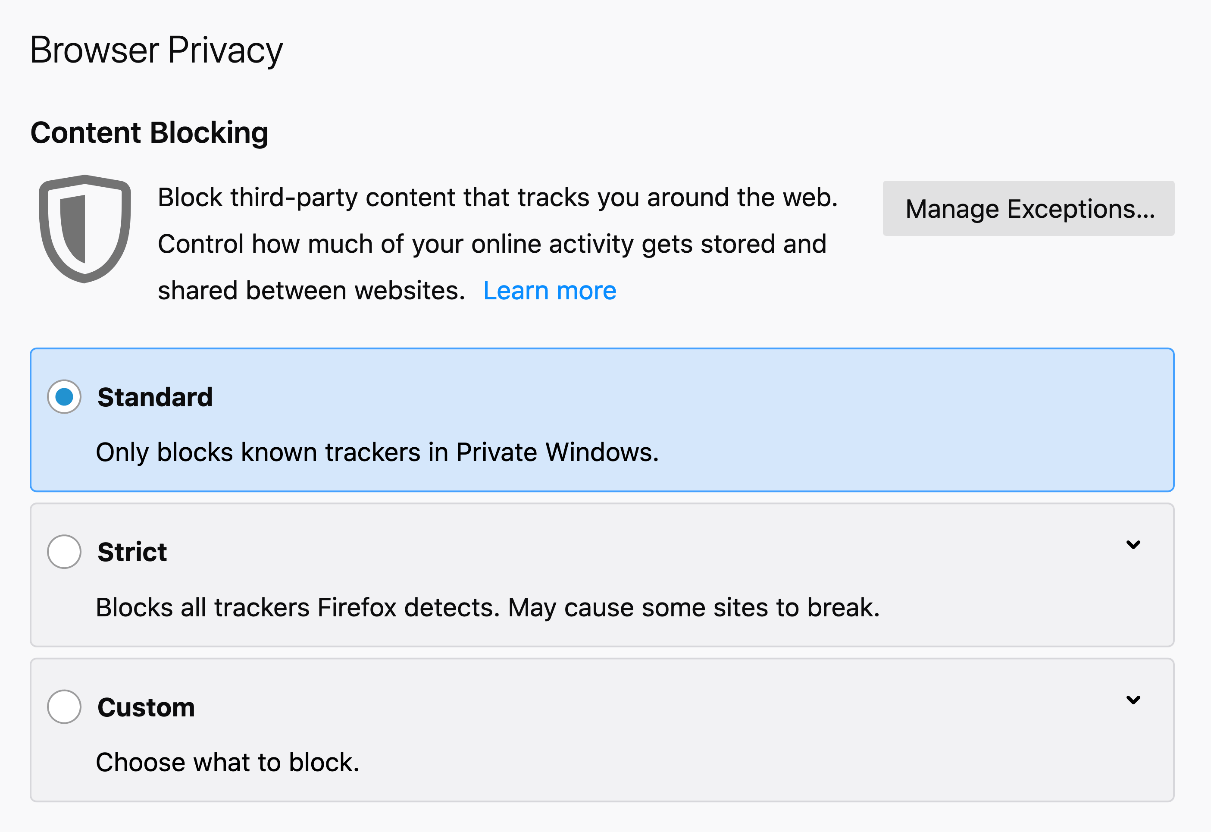The height and width of the screenshot is (832, 1211).
Task: Click the "Control how much" description line
Action: click(x=492, y=244)
